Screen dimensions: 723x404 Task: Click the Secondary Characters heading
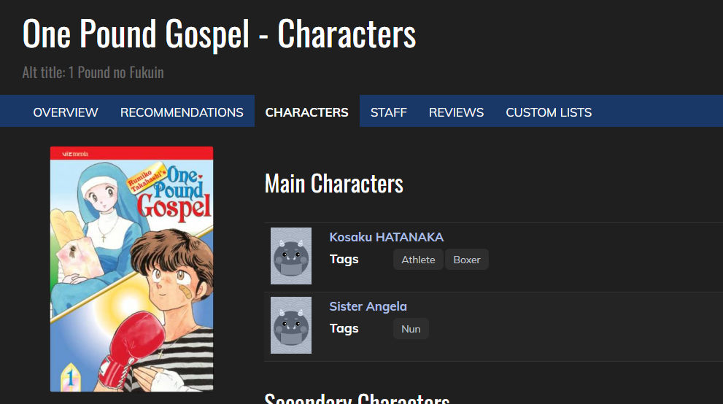coord(357,398)
